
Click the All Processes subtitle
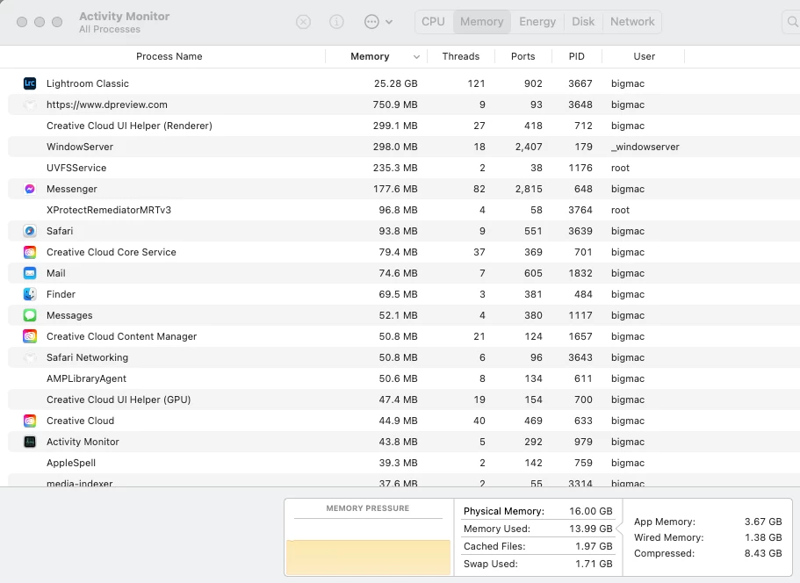point(109,30)
